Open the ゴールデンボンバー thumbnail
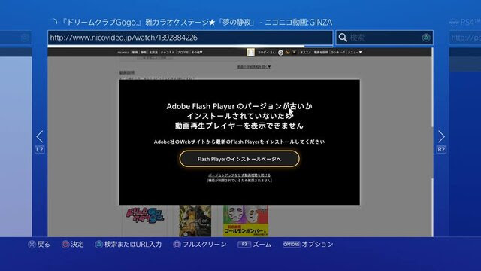Screen dimensions: 481x271 246,221
